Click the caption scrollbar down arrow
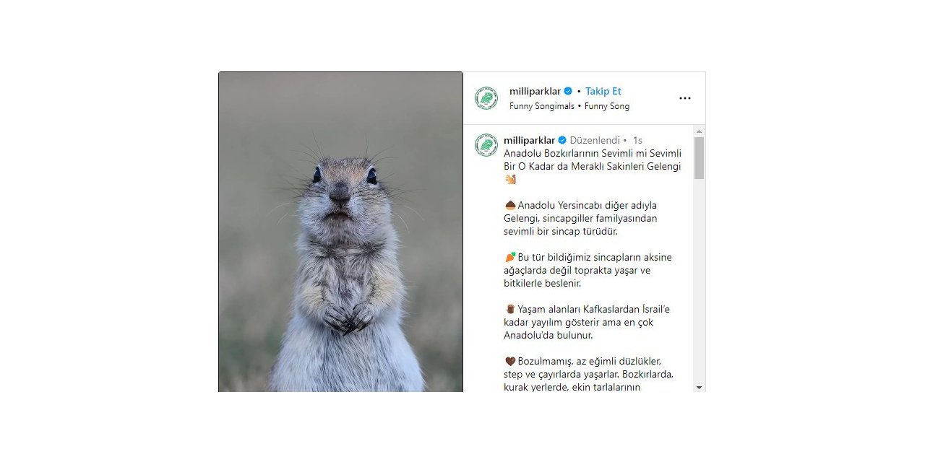Screen dimensions: 925x462 [x=699, y=388]
